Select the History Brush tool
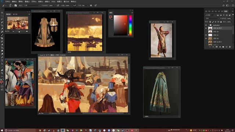 [x=2, y=41]
